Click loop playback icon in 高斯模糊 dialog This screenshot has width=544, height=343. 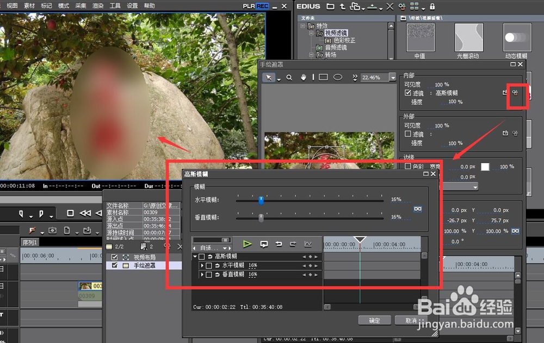(264, 244)
